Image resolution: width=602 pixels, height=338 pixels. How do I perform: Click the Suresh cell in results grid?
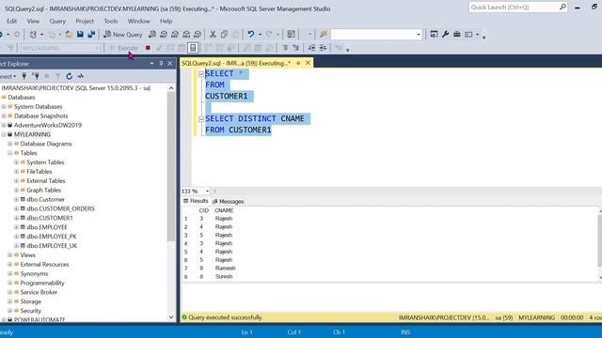point(224,276)
